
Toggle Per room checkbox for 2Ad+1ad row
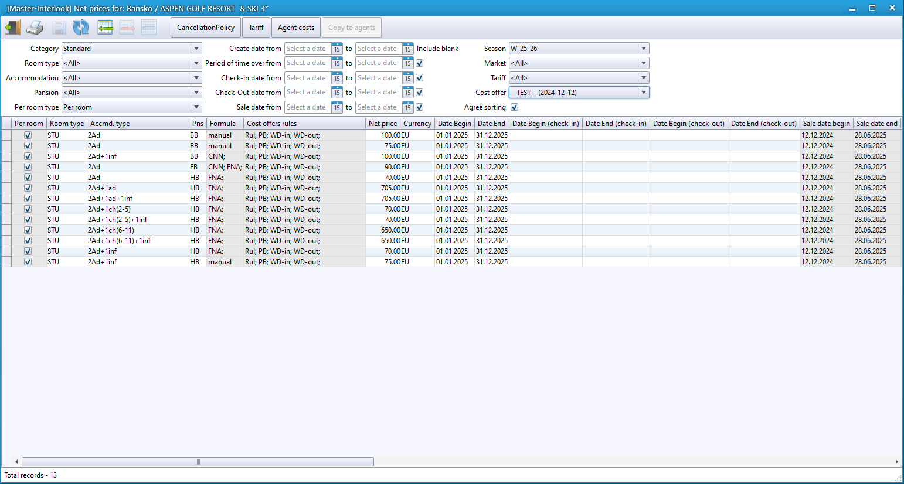coord(28,188)
